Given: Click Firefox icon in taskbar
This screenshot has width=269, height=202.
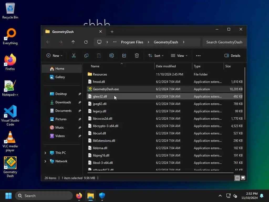Looking at the screenshot, I should tap(79, 196).
